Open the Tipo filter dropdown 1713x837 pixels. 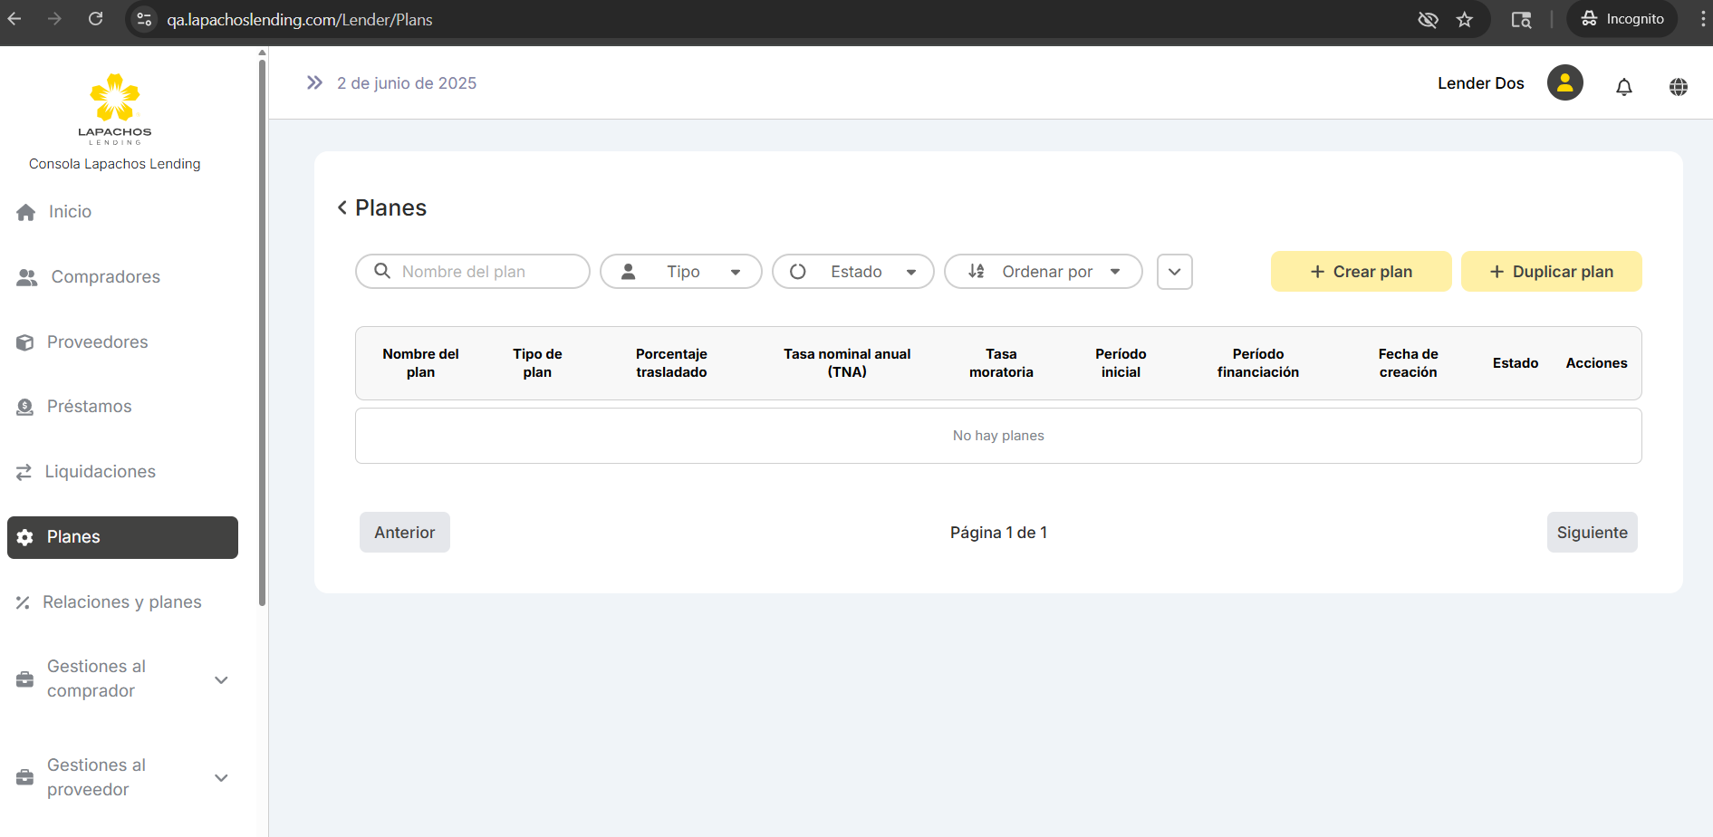tap(681, 272)
